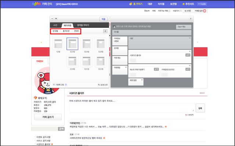Screen dimensions: 235x146
Task: Click the 검색 button in sidebar
Action: (x=61, y=129)
